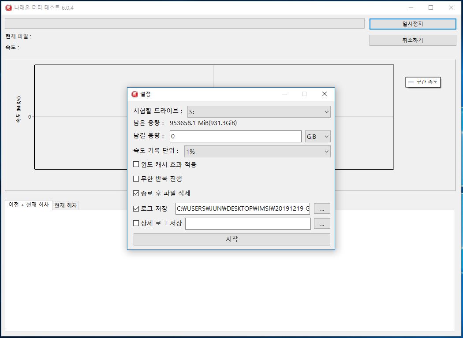Viewport: 463px width, 338px height.
Task: Click the 남길 용량 input field
Action: click(235, 136)
